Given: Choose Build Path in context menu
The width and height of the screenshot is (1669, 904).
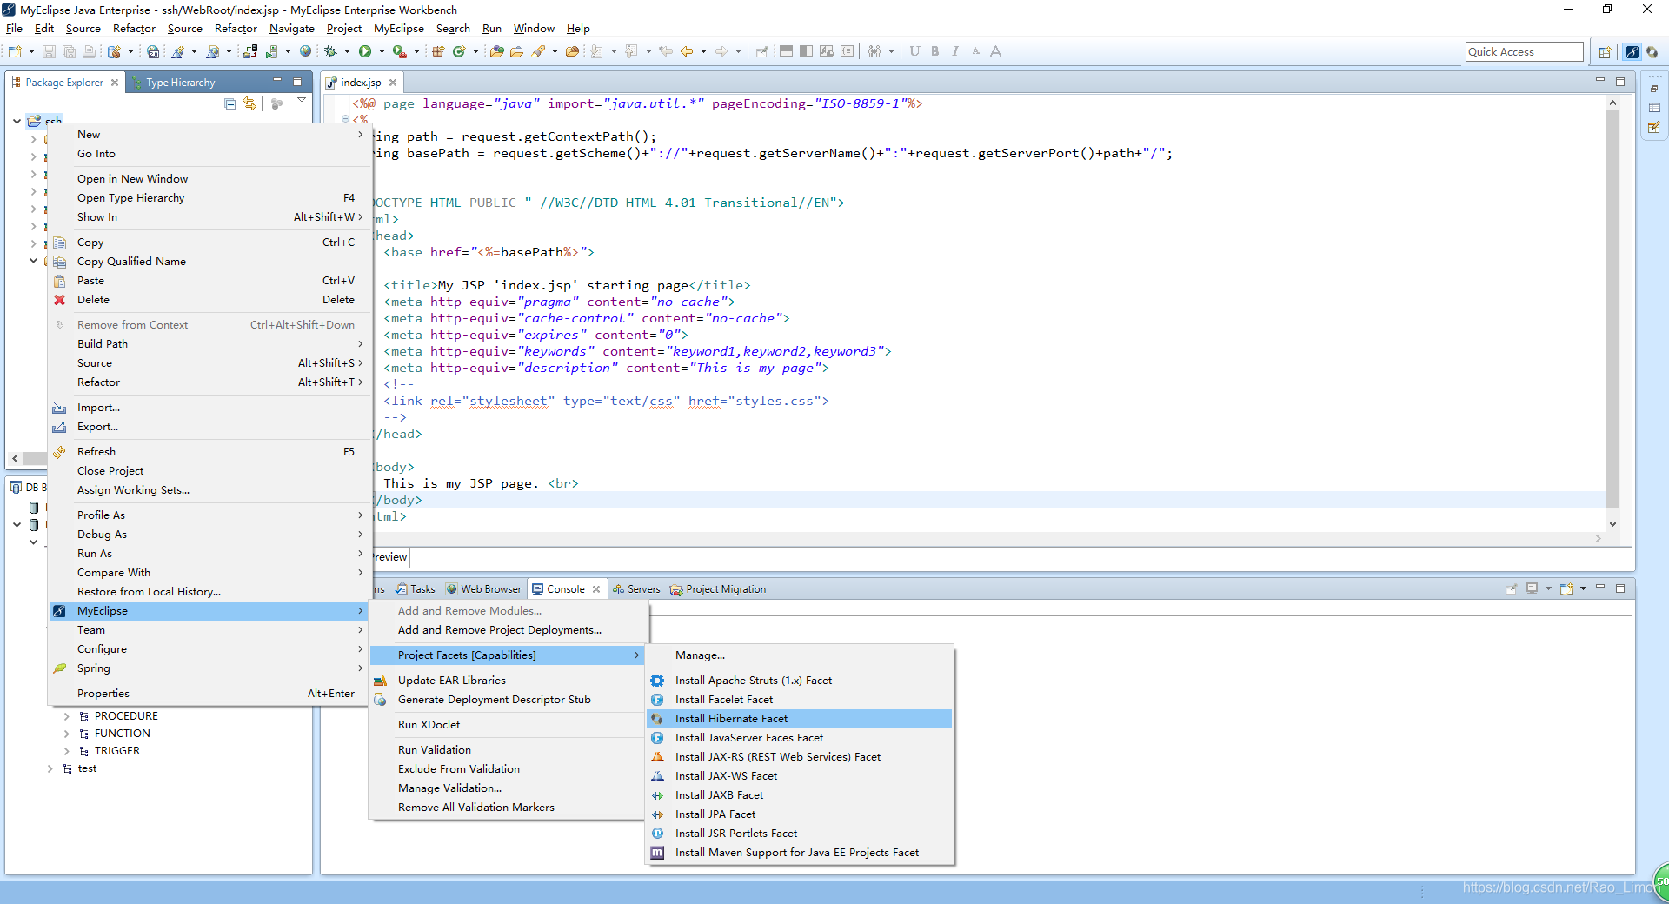Looking at the screenshot, I should (209, 344).
